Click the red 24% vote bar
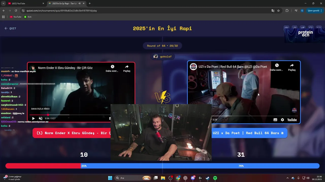Image resolution: width=325 pixels, height=182 pixels. point(43,166)
